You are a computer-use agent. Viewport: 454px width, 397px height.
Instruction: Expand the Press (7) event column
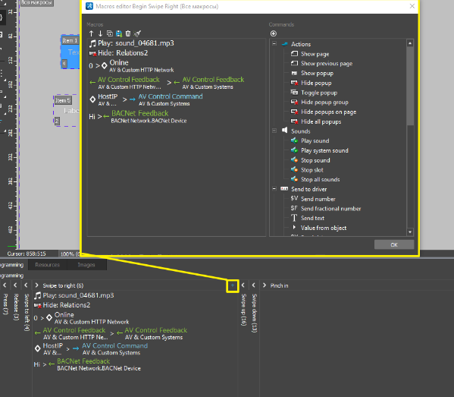pos(5,285)
